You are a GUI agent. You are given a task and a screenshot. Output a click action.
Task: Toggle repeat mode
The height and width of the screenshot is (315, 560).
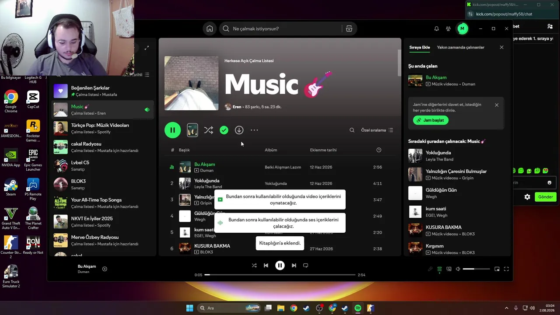tap(306, 265)
